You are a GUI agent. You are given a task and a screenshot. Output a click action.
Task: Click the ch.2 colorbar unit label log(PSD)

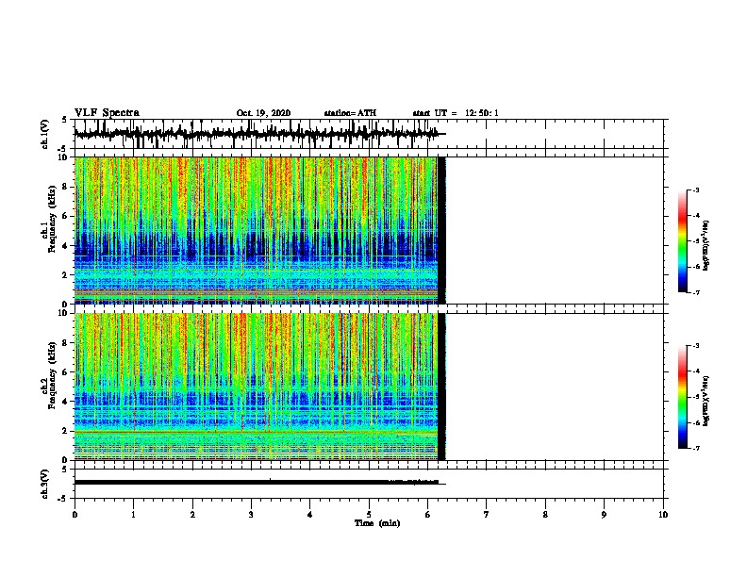pos(706,402)
